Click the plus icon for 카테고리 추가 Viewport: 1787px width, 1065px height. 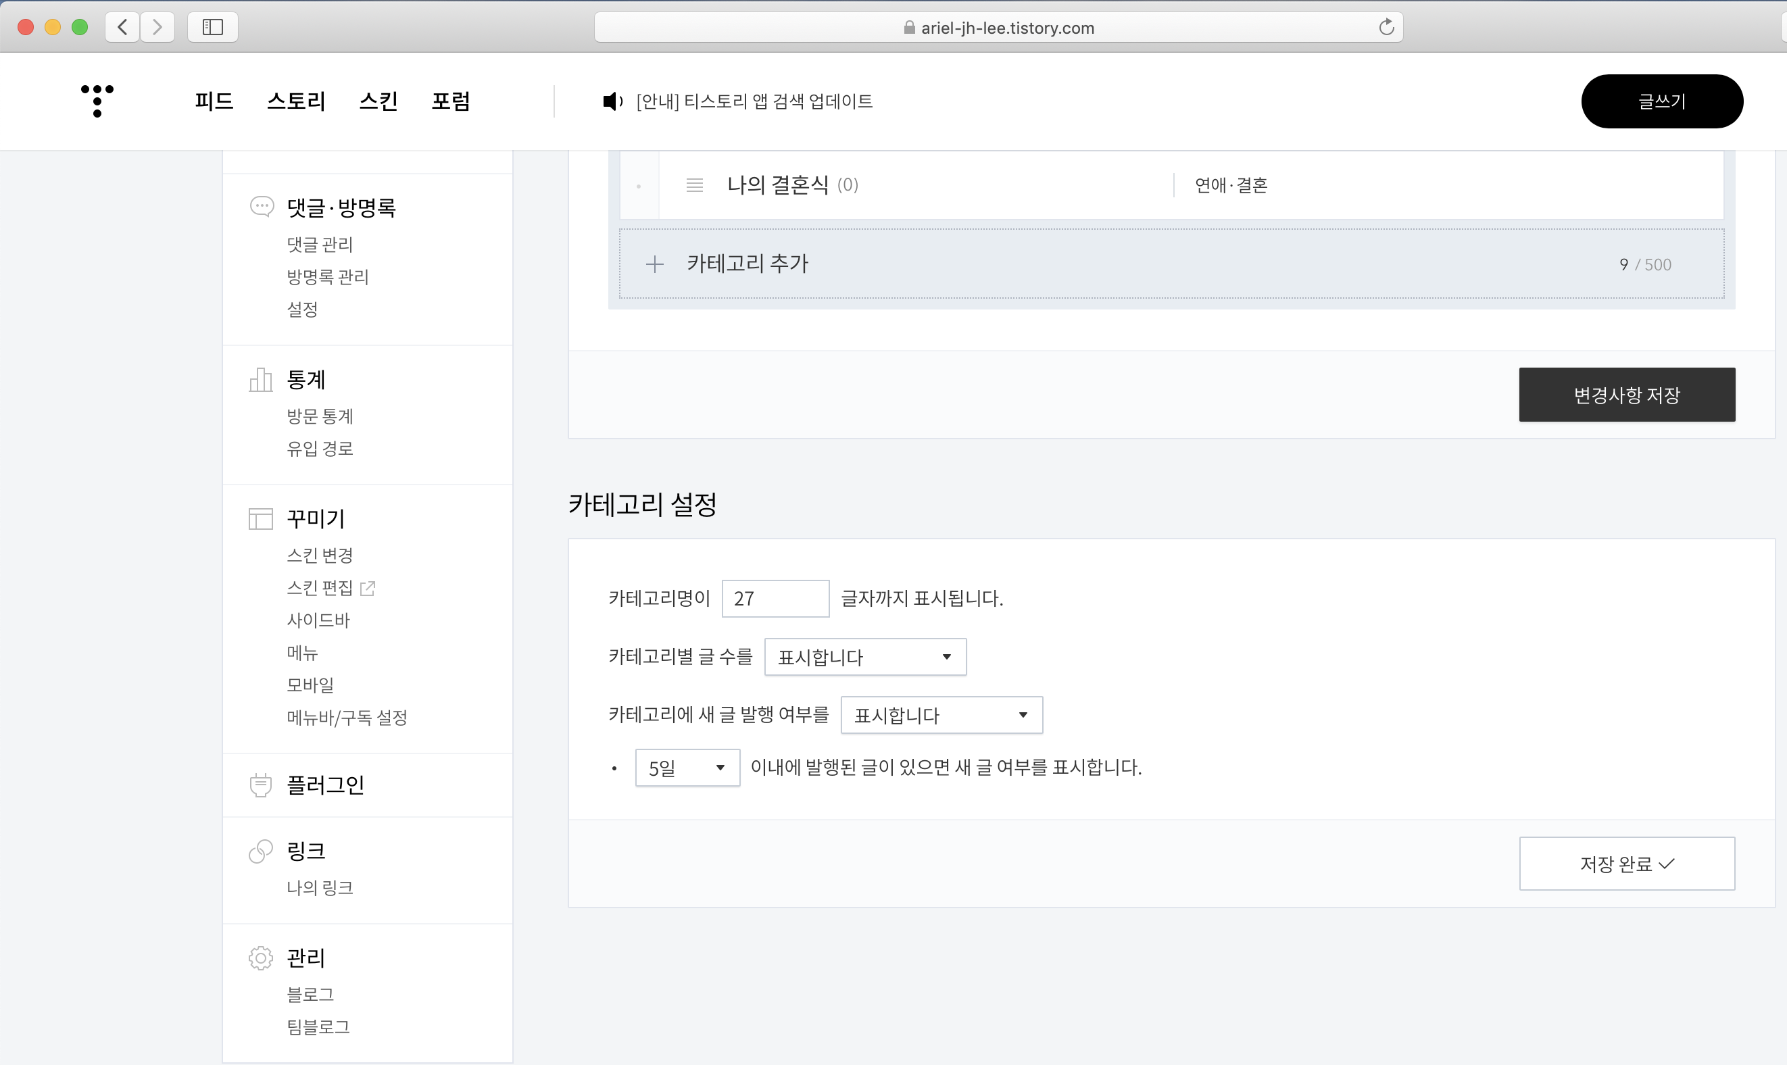coord(654,264)
